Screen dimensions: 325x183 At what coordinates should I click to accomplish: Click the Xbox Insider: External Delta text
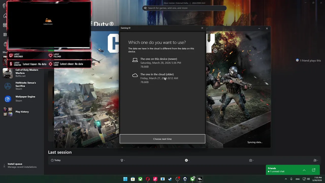[176, 3]
